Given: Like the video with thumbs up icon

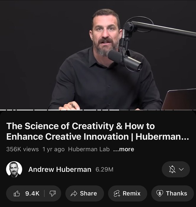Looking at the screenshot, I should pos(17,193).
